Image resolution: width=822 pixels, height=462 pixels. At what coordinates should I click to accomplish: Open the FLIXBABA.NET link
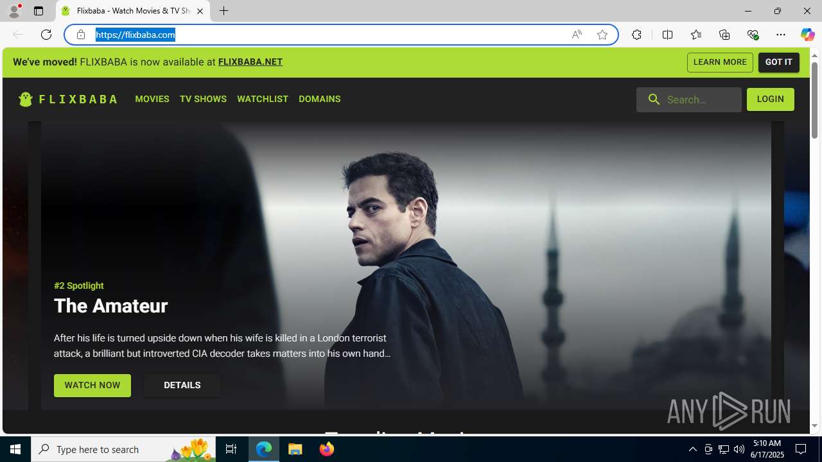pos(250,62)
